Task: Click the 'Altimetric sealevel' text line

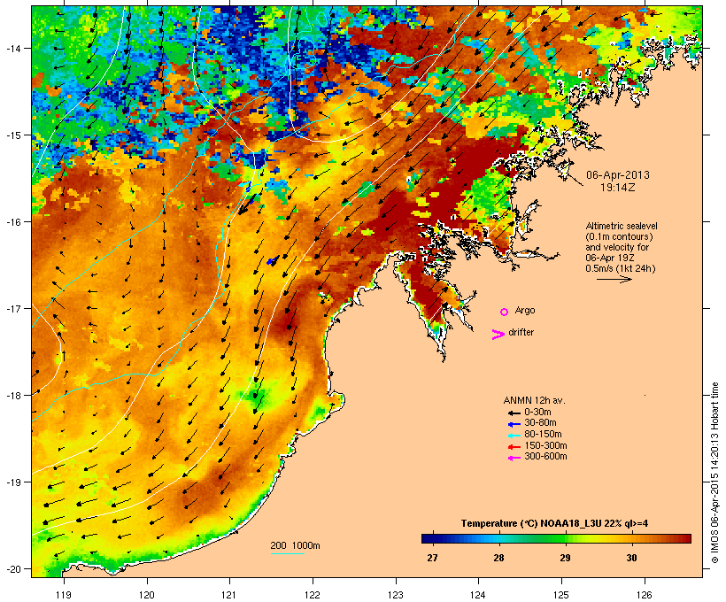Action: click(x=622, y=226)
